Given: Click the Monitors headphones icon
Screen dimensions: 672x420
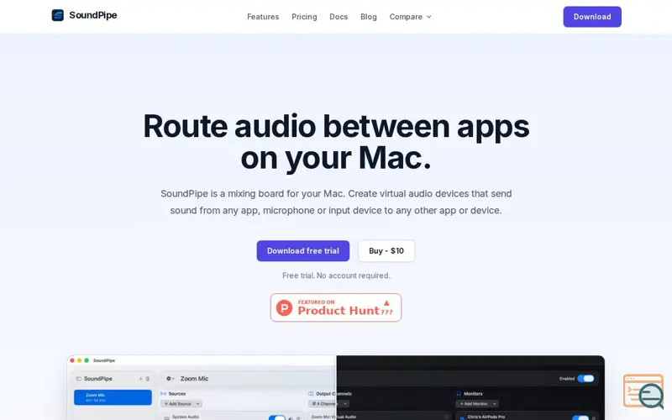Looking at the screenshot, I should click(x=459, y=393).
